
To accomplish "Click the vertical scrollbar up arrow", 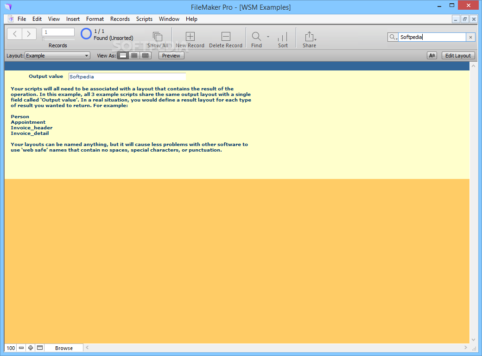I will tap(473, 66).
